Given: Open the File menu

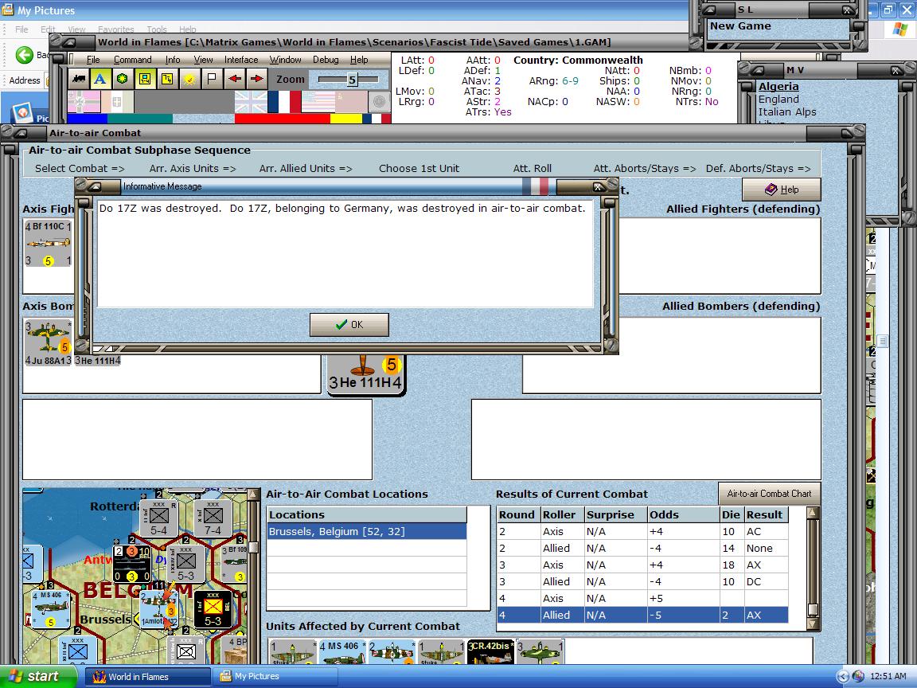Looking at the screenshot, I should tap(93, 60).
